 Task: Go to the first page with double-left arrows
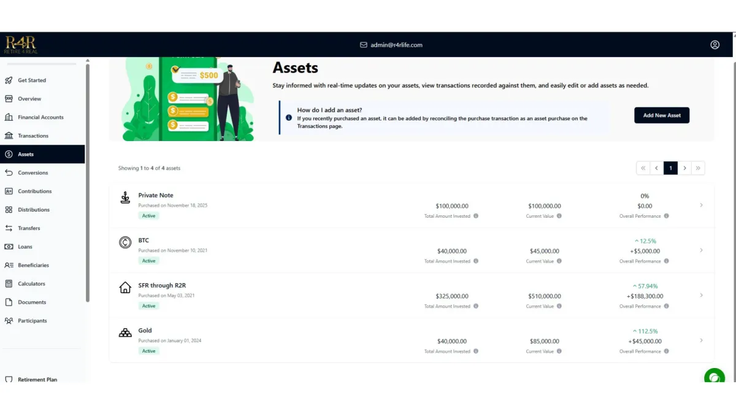tap(643, 168)
